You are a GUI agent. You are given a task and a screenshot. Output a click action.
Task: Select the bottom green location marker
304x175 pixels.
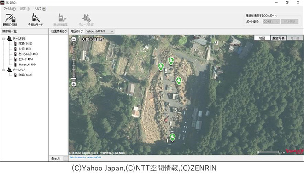click(x=172, y=137)
